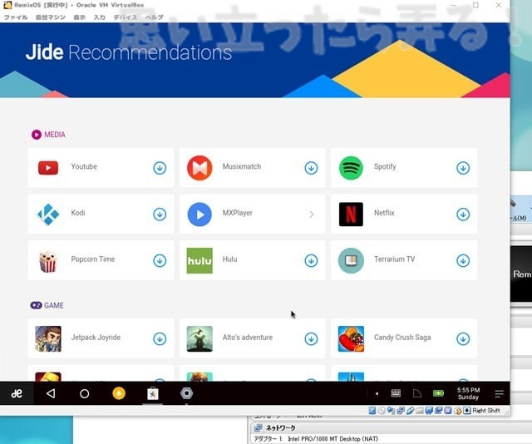Tap Terrarium TV download arrow
This screenshot has height=444, width=532.
[463, 261]
